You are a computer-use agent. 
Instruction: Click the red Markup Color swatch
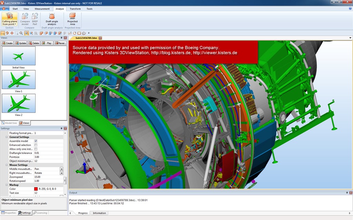tap(36, 189)
